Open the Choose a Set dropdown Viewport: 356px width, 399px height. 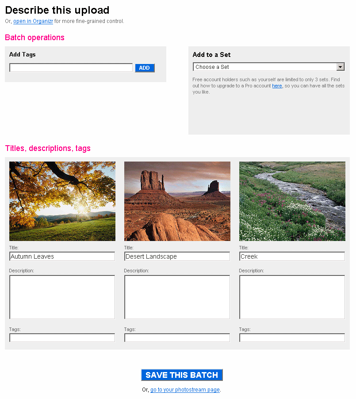pos(268,67)
